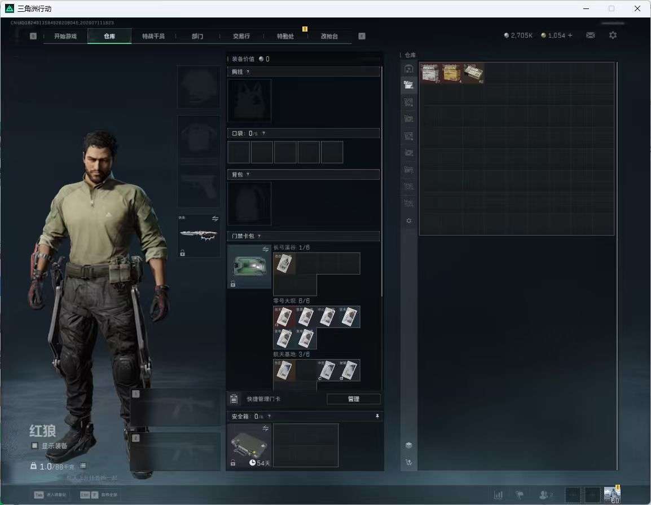The image size is (651, 505).
Task: Click the warehouse sidebar gear icon
Action: coord(409,221)
